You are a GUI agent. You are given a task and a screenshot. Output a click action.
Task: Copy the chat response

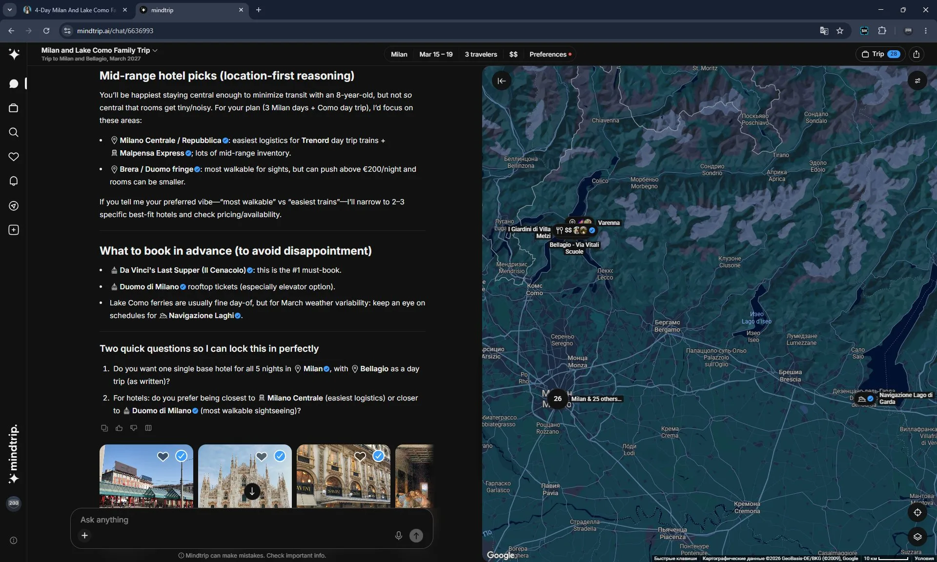tap(104, 428)
